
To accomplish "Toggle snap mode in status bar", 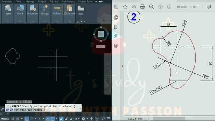I will tap(18, 119).
